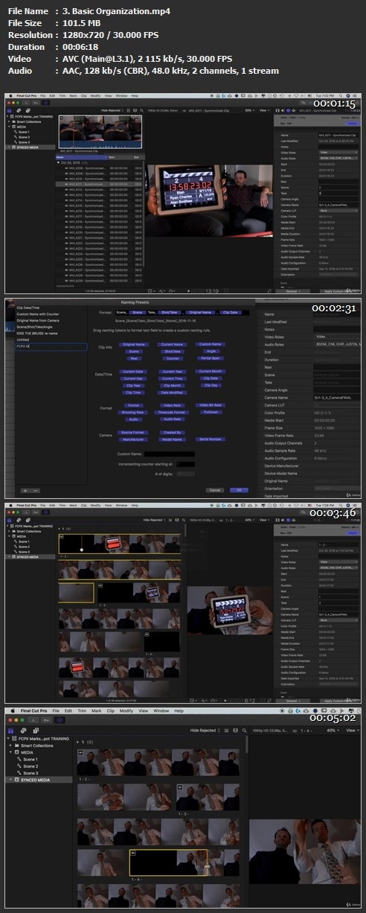The image size is (366, 913).
Task: Open the General metadata view dropdown, top frame
Action: (292, 291)
